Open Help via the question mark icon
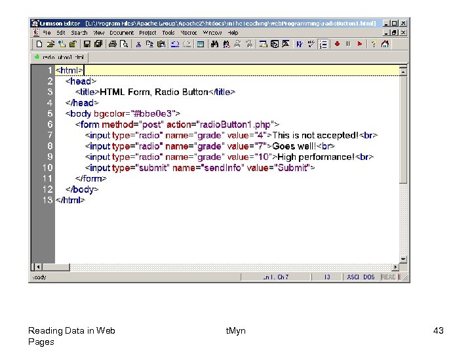472x354 pixels. pyautogui.click(x=374, y=44)
